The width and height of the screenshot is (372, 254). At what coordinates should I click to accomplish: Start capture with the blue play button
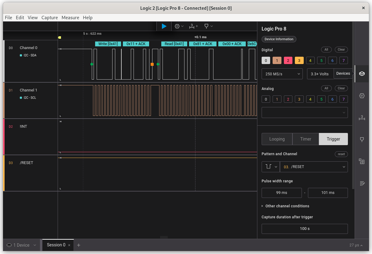tap(164, 26)
